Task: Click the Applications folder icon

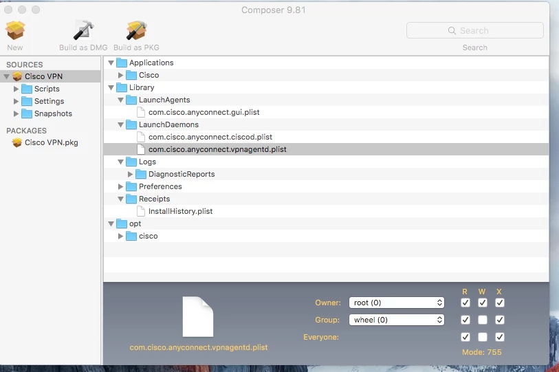Action: tap(122, 63)
